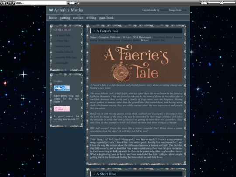Screen dimensions: 236x177
Task: Jump to Arcadia Fallen in games list
Action: tap(62, 46)
